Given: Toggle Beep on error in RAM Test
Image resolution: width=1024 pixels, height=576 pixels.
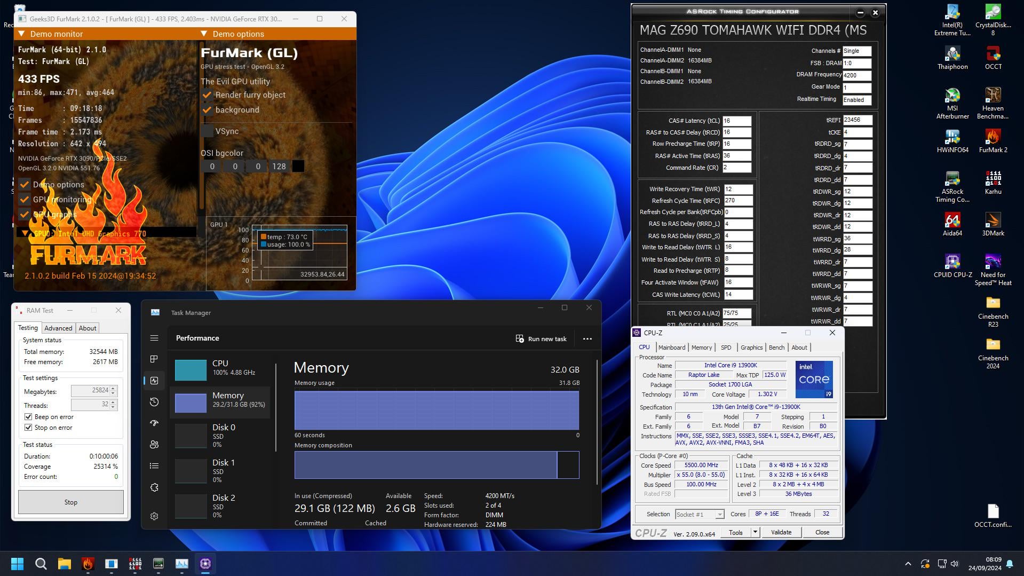Looking at the screenshot, I should pos(28,417).
